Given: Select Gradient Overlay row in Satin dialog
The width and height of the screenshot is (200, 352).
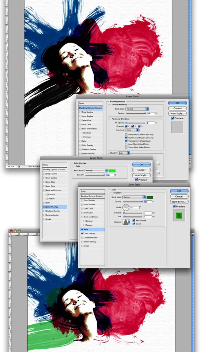Looking at the screenshot, I should [x=92, y=238].
